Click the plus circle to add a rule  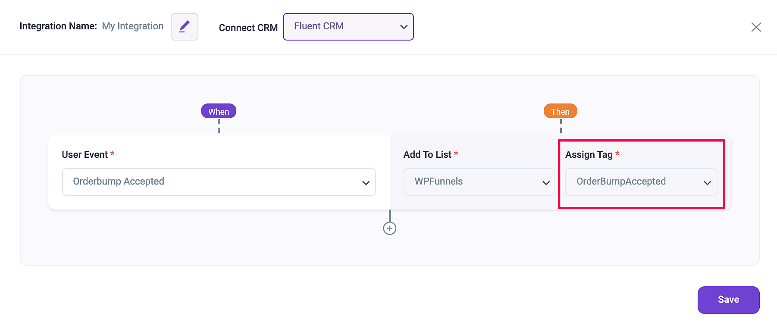[x=390, y=229]
